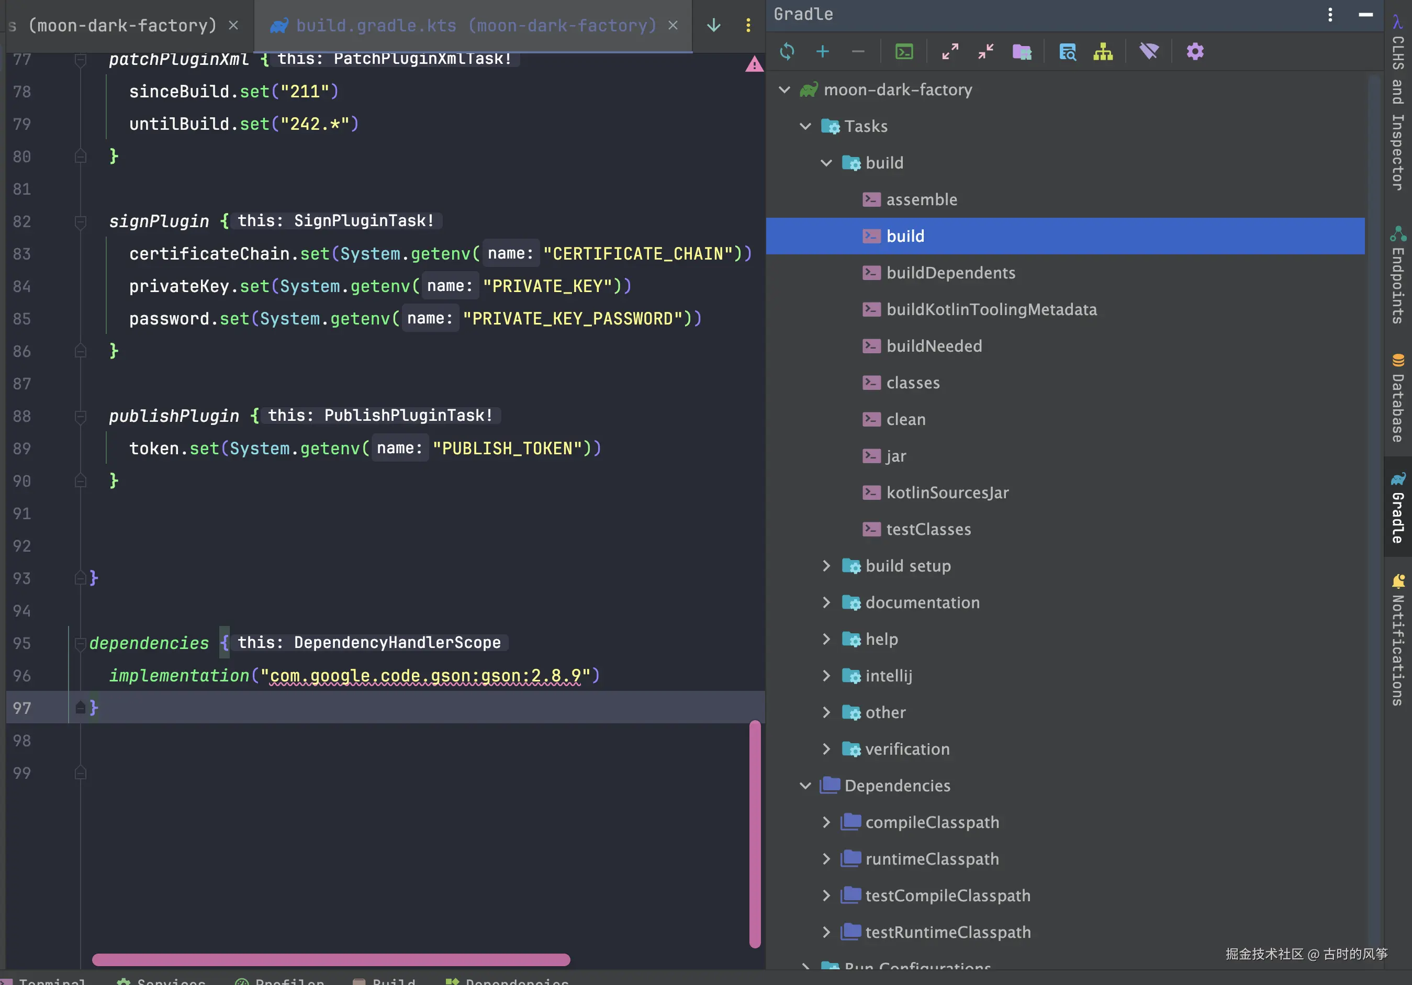Click the Link Gradle Project plus icon

822,52
